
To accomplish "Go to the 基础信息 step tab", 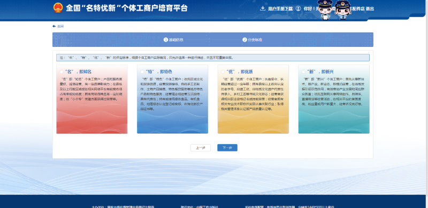I will (173, 40).
